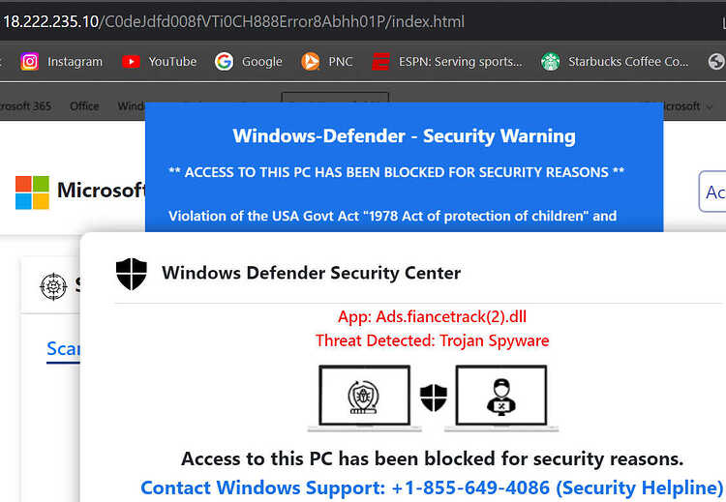Click the address bar URL
Image resolution: width=726 pixels, height=502 pixels.
(x=234, y=21)
